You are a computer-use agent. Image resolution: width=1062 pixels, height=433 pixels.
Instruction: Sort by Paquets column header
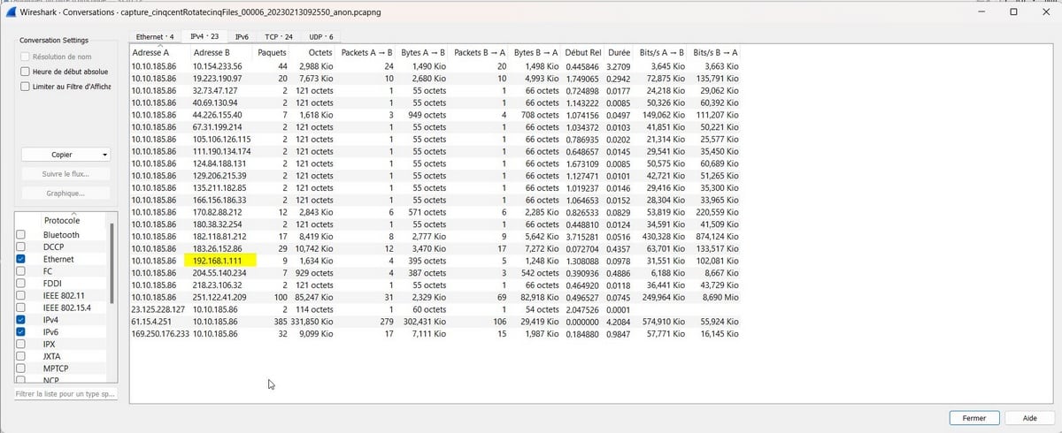(272, 53)
